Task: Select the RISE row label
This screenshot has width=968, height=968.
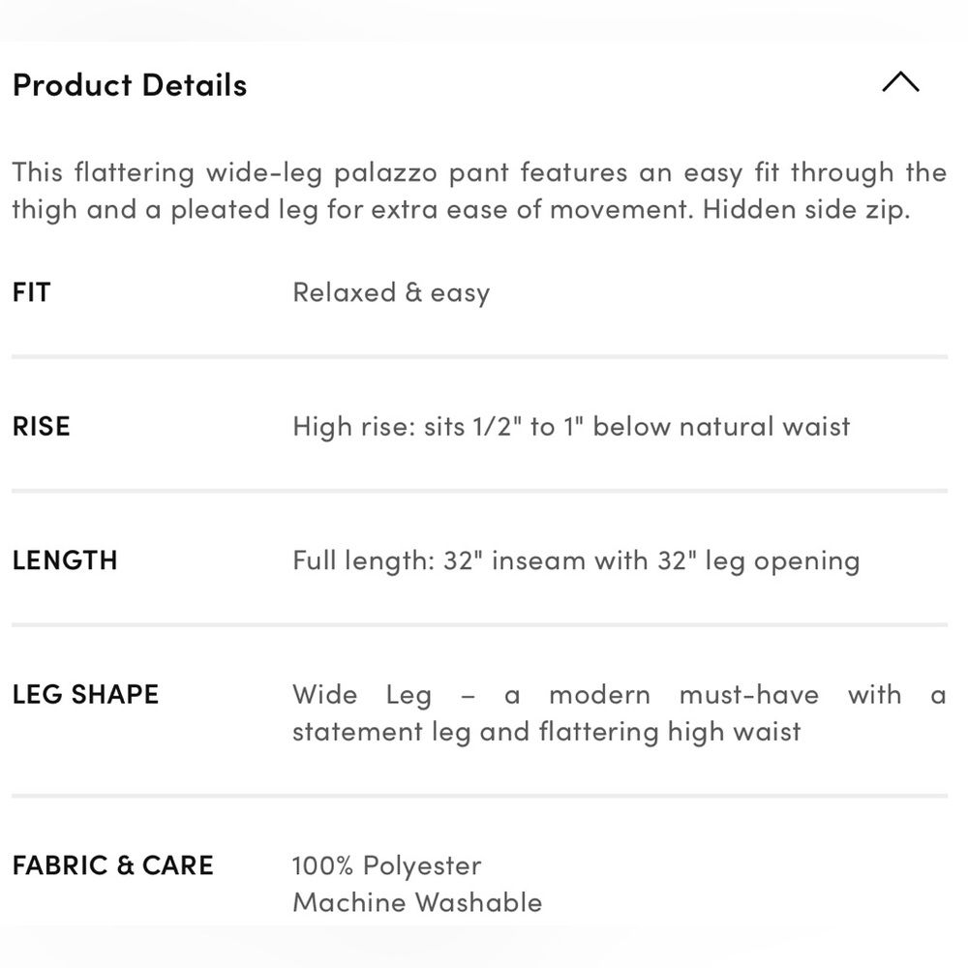Action: point(42,427)
